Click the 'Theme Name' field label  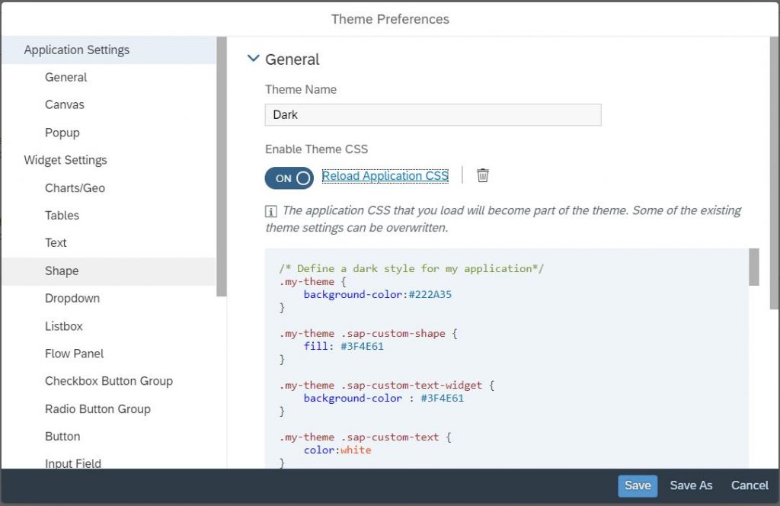300,90
